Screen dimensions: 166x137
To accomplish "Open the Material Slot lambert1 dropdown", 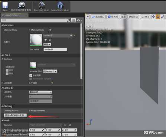I will (50, 71).
